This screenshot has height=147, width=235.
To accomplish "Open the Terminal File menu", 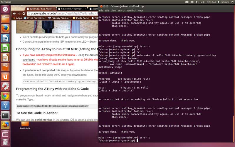I will point(101,11).
